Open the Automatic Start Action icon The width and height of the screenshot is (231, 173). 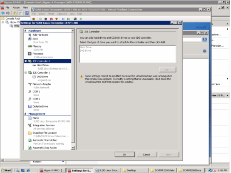(30, 140)
